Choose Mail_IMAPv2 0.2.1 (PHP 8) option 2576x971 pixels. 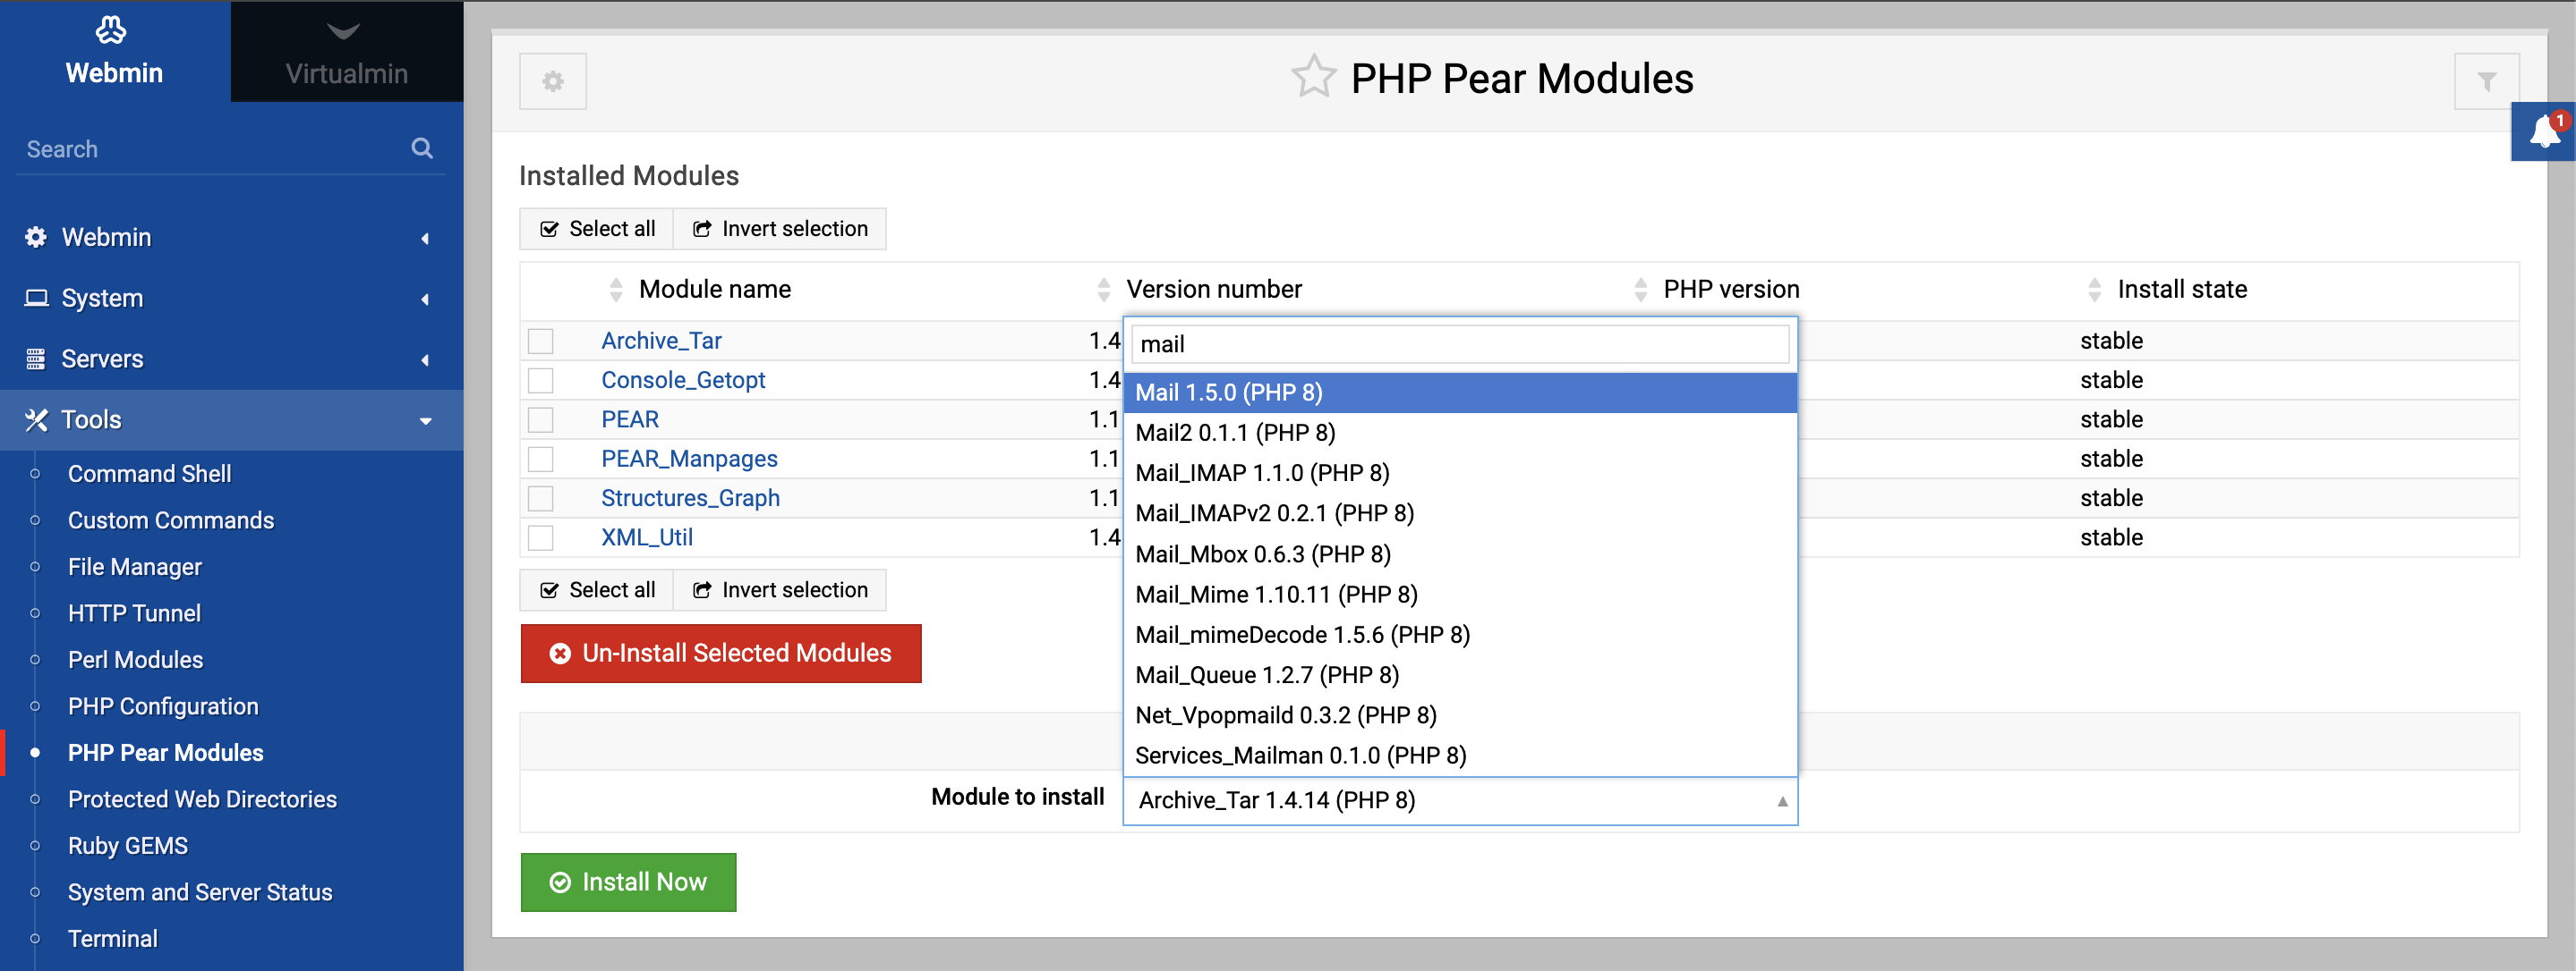click(x=1460, y=513)
